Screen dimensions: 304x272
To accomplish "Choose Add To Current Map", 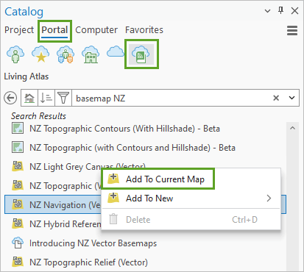I will pos(158,179).
